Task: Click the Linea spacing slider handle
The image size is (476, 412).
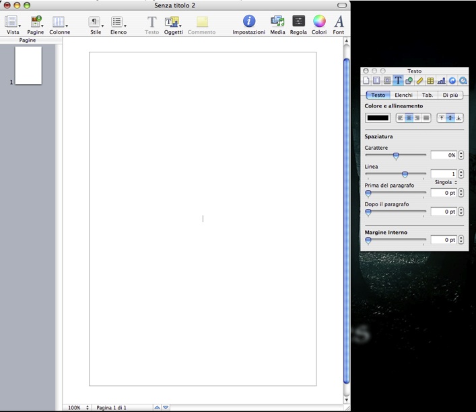Action: point(405,175)
